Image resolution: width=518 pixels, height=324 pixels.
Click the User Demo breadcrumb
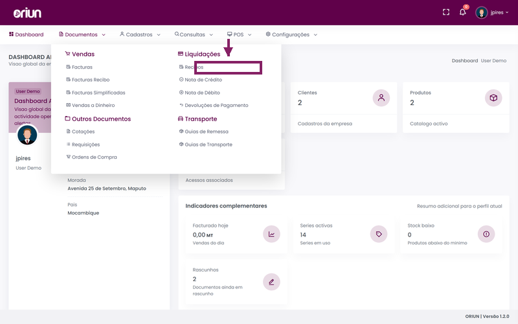click(x=493, y=60)
